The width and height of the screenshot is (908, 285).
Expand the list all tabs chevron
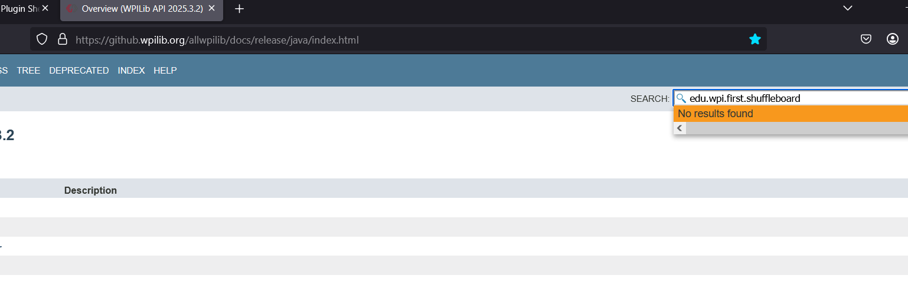848,8
